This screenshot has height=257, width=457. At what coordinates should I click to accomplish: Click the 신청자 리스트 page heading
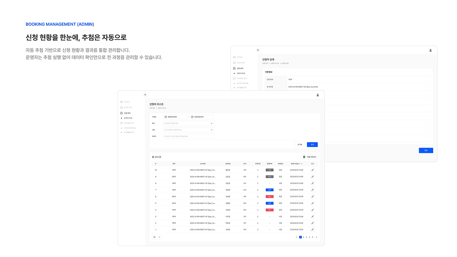point(156,104)
